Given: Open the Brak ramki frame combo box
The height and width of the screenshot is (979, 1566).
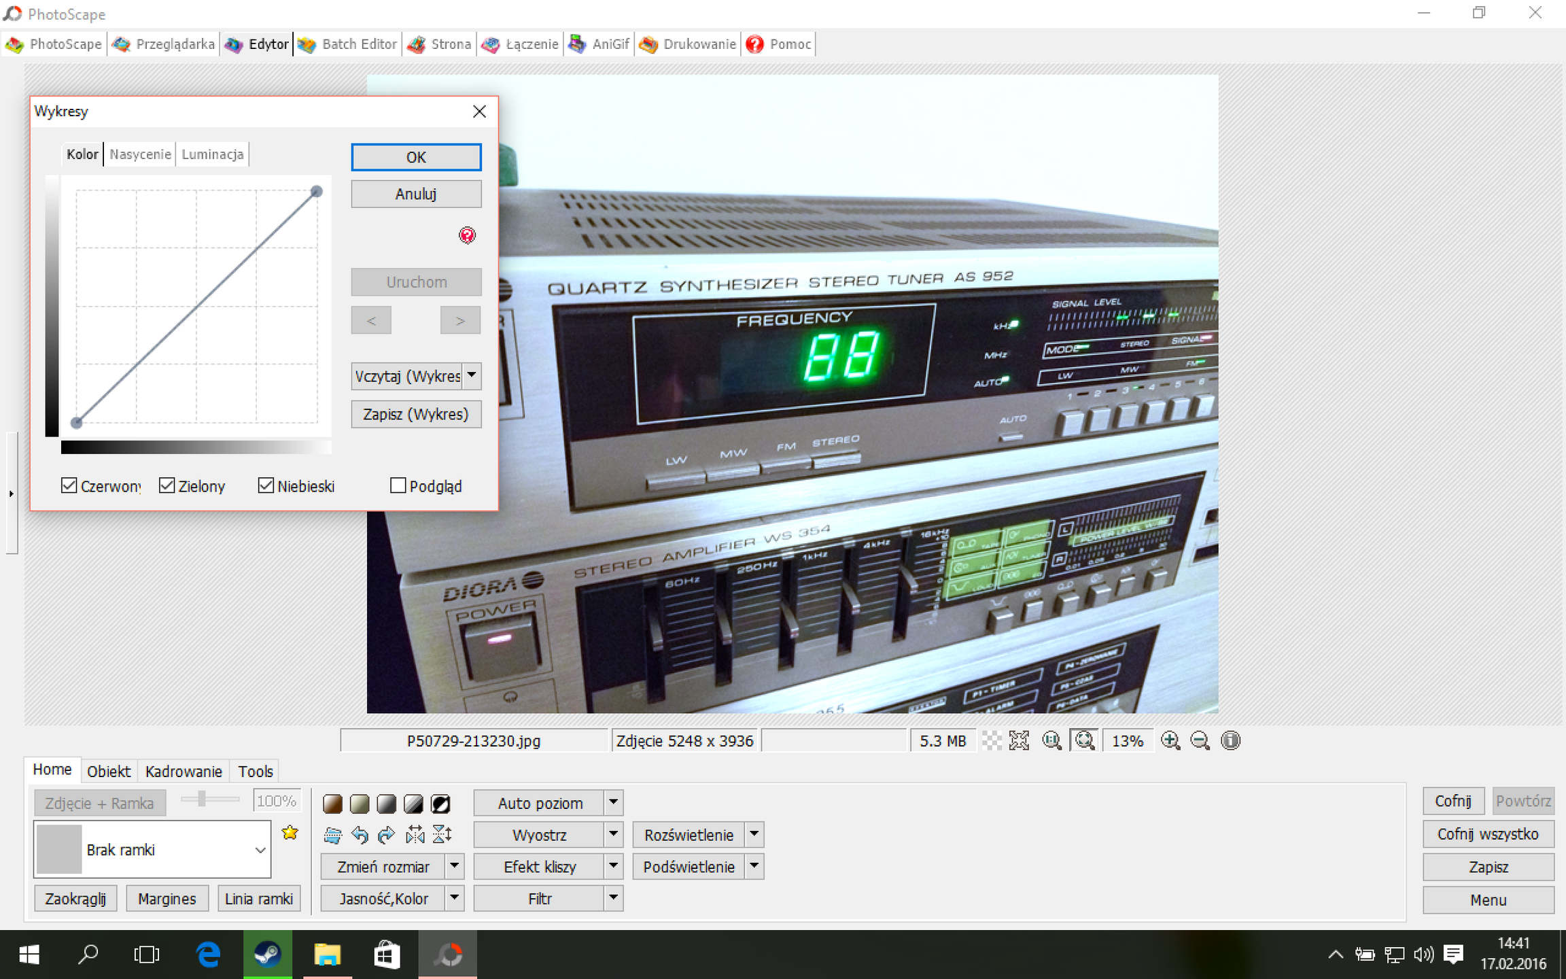Looking at the screenshot, I should [x=152, y=849].
